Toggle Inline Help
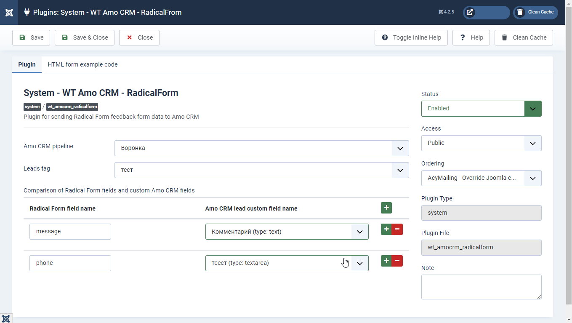The width and height of the screenshot is (572, 323). coord(411,37)
